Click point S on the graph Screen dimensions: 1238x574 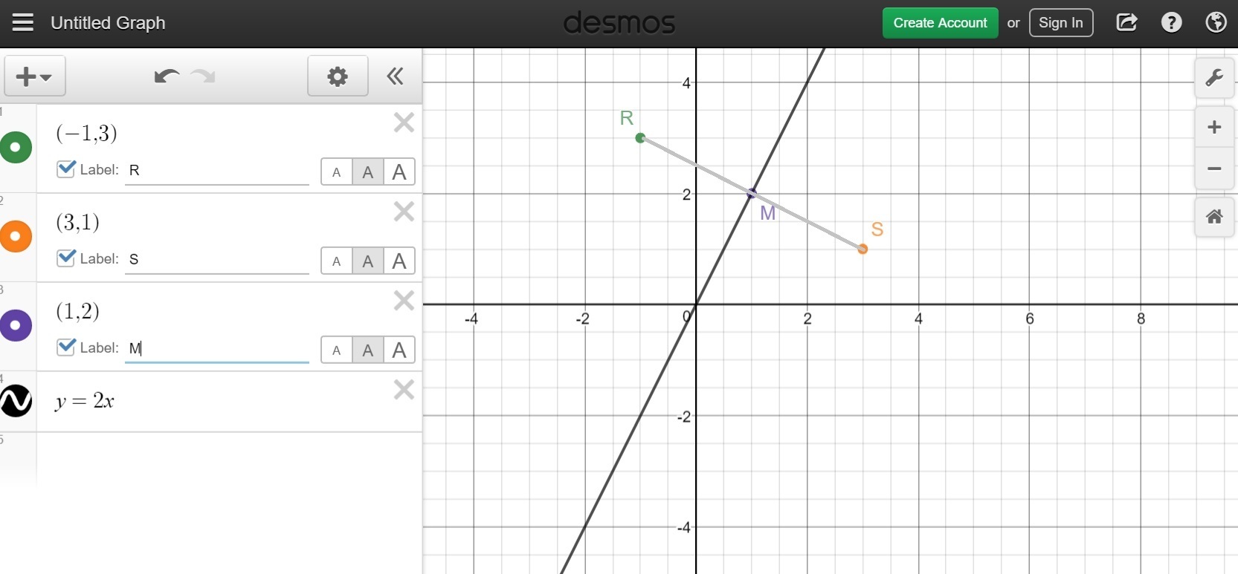[863, 249]
